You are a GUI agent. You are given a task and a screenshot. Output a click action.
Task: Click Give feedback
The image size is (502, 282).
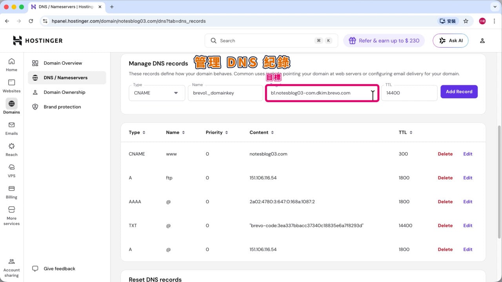pos(54,269)
